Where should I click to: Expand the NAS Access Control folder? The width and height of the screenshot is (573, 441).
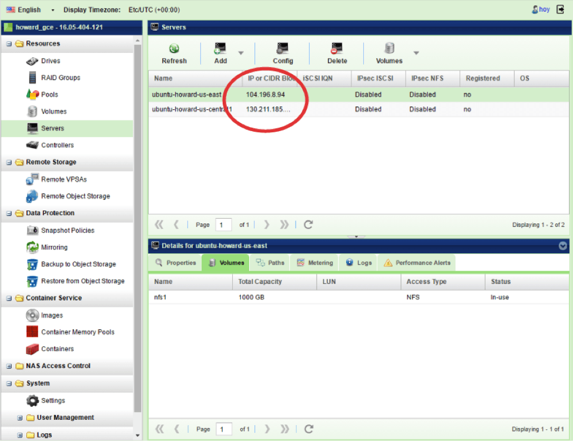[9, 366]
